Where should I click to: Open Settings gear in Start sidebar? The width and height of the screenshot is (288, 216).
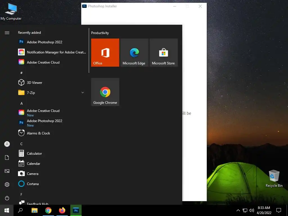click(x=7, y=184)
